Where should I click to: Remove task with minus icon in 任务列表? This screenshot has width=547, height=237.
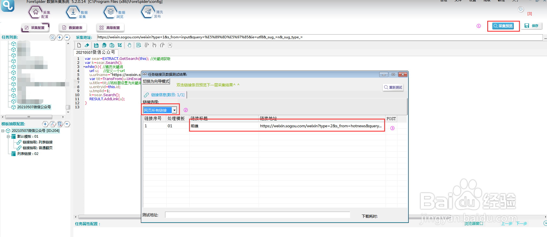[67, 37]
